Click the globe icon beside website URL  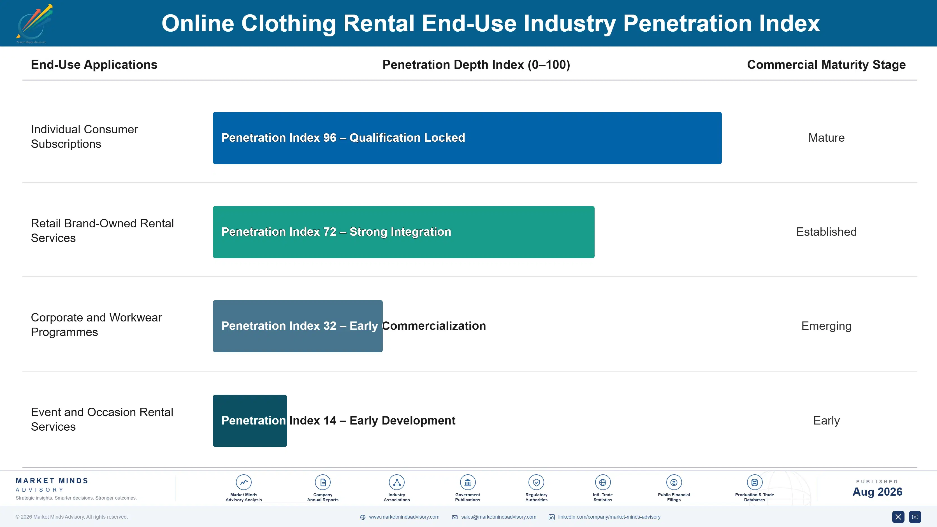click(x=363, y=517)
